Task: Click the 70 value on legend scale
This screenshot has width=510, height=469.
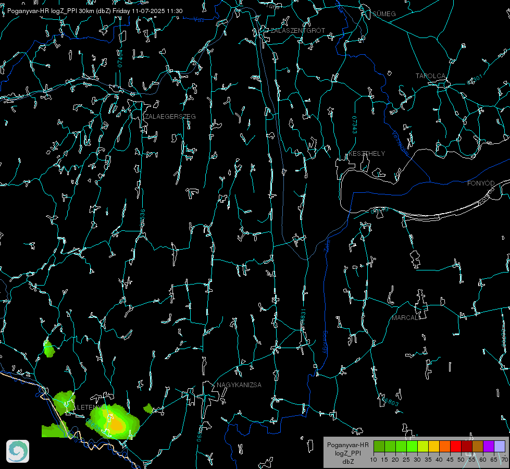Action: (x=505, y=460)
